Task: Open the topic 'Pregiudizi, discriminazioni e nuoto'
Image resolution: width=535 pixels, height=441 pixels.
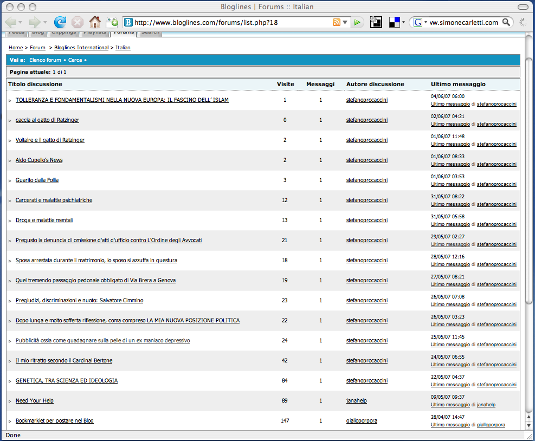Action: pos(79,301)
